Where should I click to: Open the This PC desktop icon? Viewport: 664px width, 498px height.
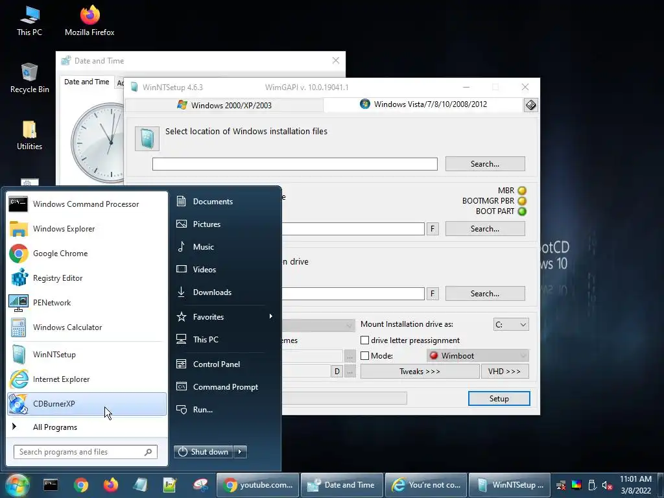point(29,20)
